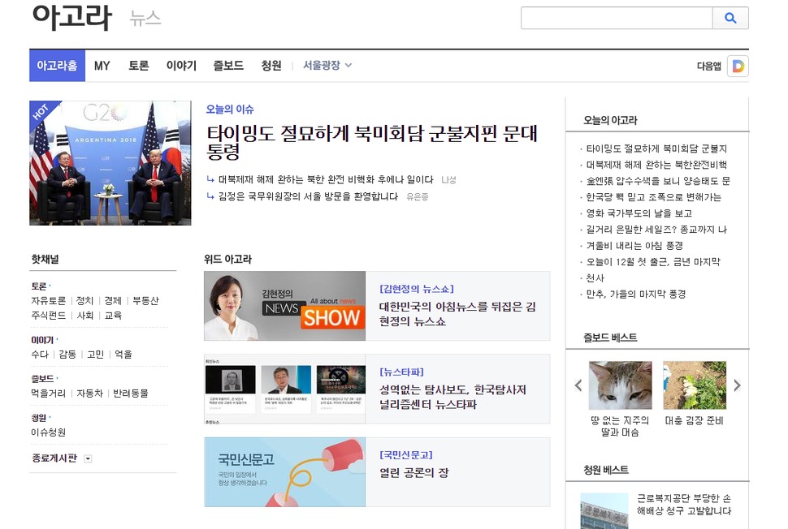Open the 뉴스타파 thumbnail image
788x529 pixels.
click(x=285, y=389)
